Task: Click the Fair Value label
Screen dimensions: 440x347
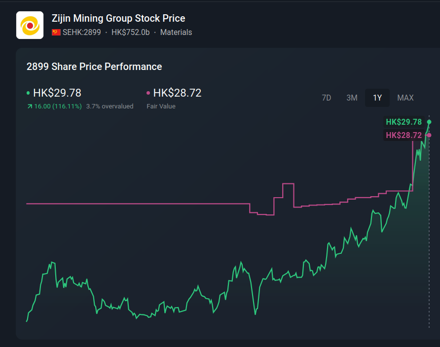Action: point(161,106)
